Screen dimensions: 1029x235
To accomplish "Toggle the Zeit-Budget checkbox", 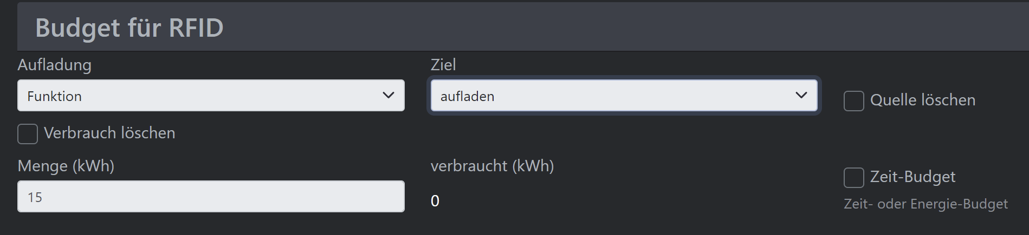I will (x=853, y=178).
